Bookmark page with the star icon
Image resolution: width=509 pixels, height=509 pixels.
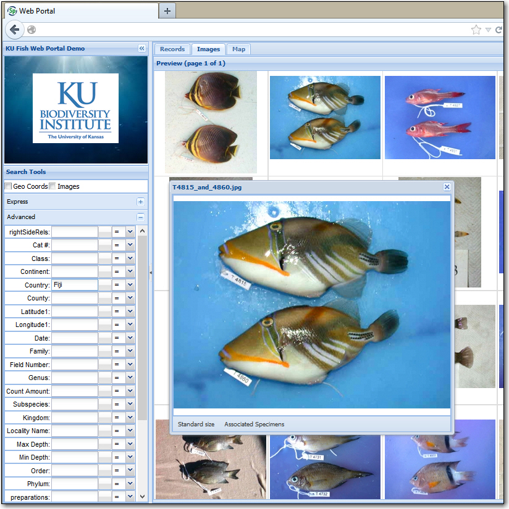click(476, 30)
